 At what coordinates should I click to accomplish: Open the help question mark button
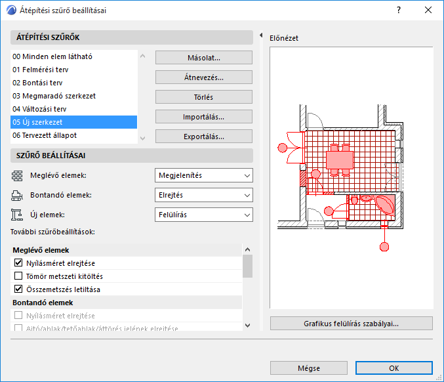point(399,11)
